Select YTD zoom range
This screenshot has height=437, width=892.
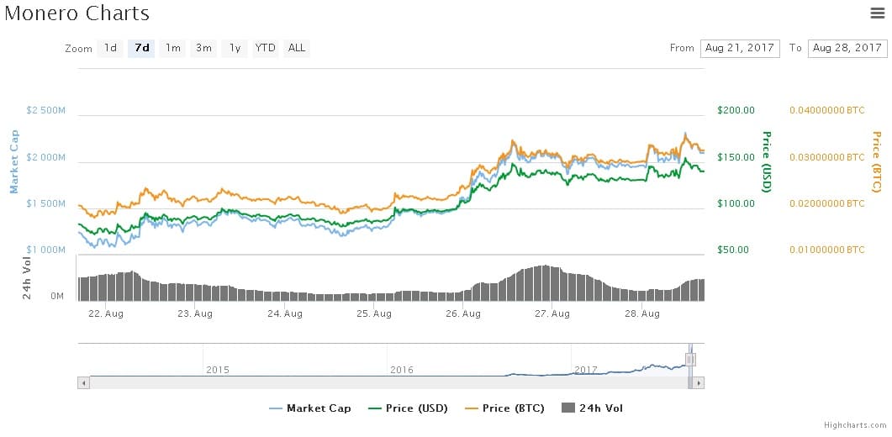[x=265, y=48]
